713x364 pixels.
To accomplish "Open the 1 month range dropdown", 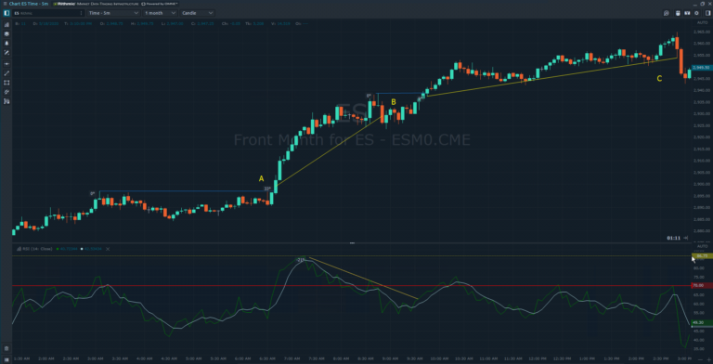I will click(160, 13).
